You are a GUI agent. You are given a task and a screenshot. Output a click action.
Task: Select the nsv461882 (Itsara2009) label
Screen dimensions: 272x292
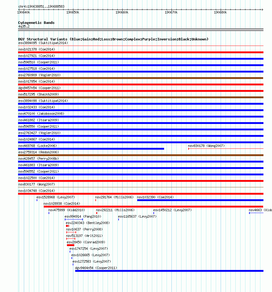(39, 120)
